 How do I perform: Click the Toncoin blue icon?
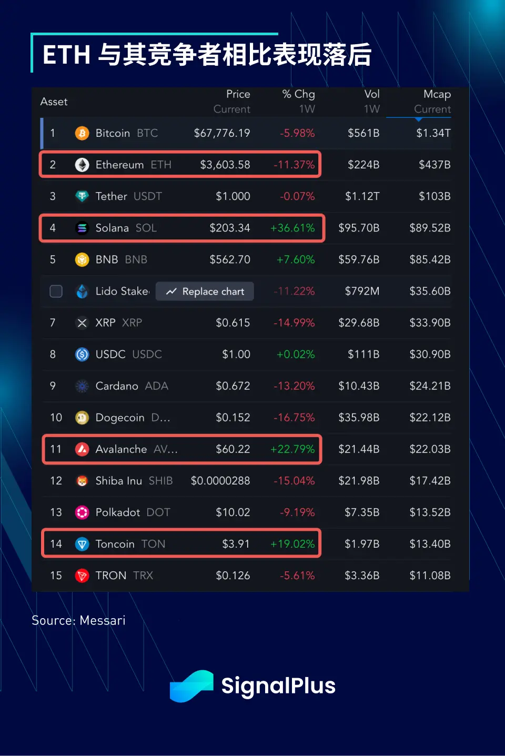(82, 543)
